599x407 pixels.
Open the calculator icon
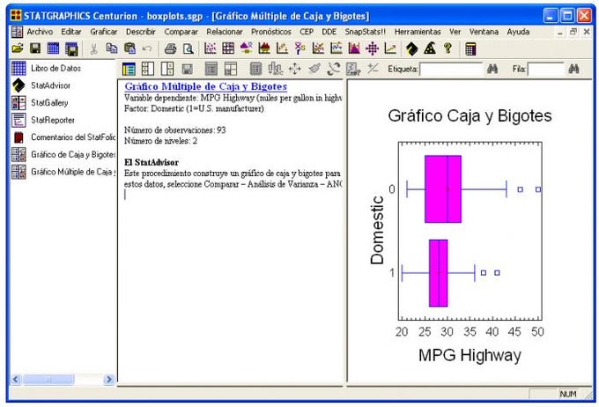click(x=470, y=49)
